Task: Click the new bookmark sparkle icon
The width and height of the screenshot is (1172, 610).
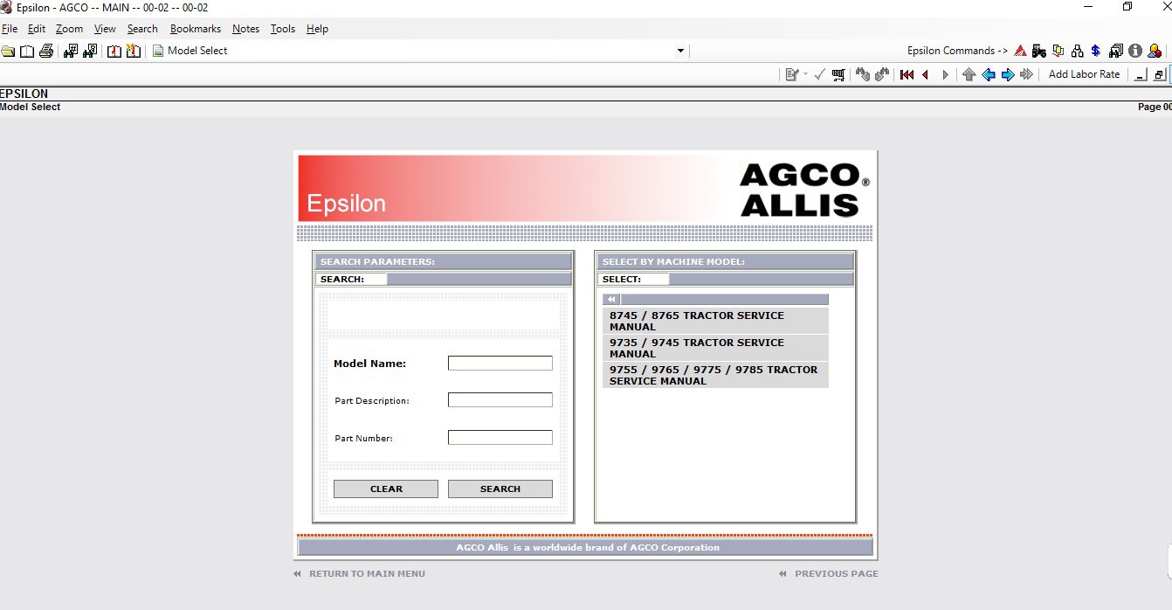Action: (x=134, y=51)
